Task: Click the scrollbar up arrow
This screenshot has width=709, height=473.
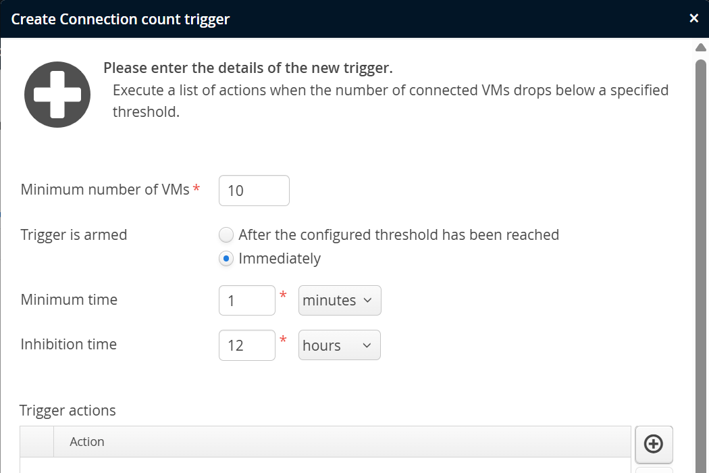Action: (700, 47)
